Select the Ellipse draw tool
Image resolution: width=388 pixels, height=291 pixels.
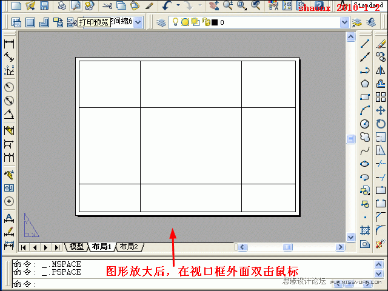point(365,164)
